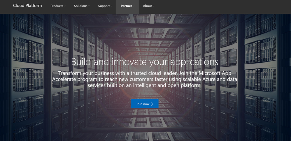
Task: Expand the Solutions menu
Action: [x=82, y=6]
